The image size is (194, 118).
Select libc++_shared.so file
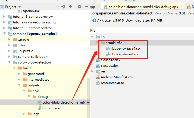[124, 54]
